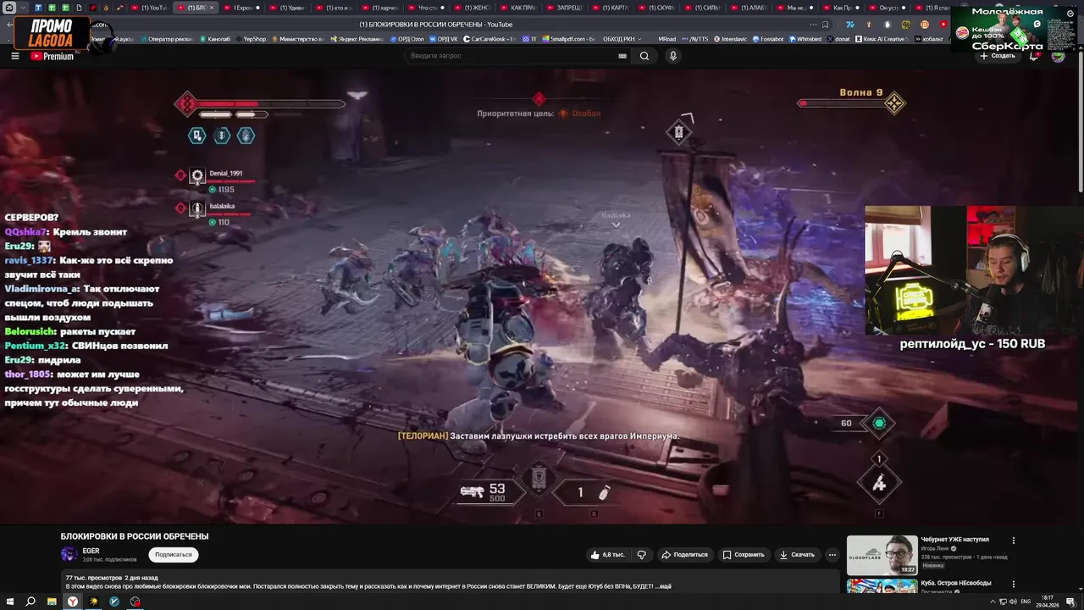Open the account avatar menu
Image resolution: width=1084 pixels, height=610 pixels.
(1058, 56)
